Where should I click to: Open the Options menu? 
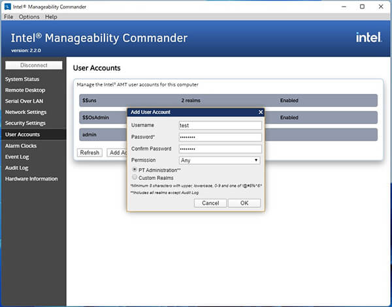pos(29,17)
